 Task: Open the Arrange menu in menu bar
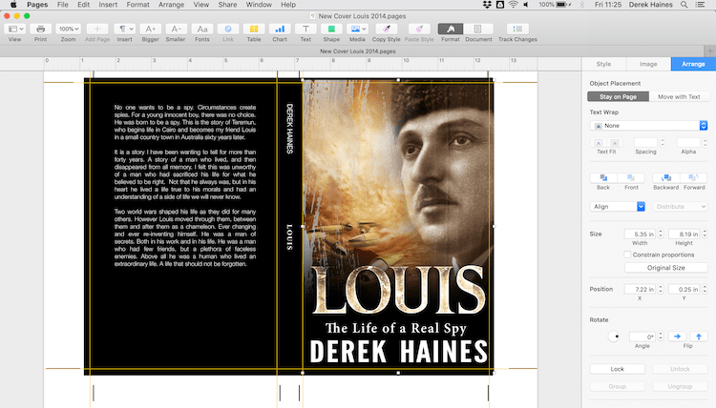tap(171, 5)
